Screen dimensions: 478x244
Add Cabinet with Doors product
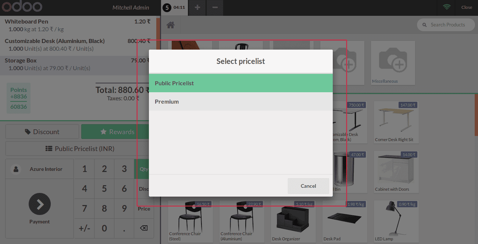coord(396,172)
